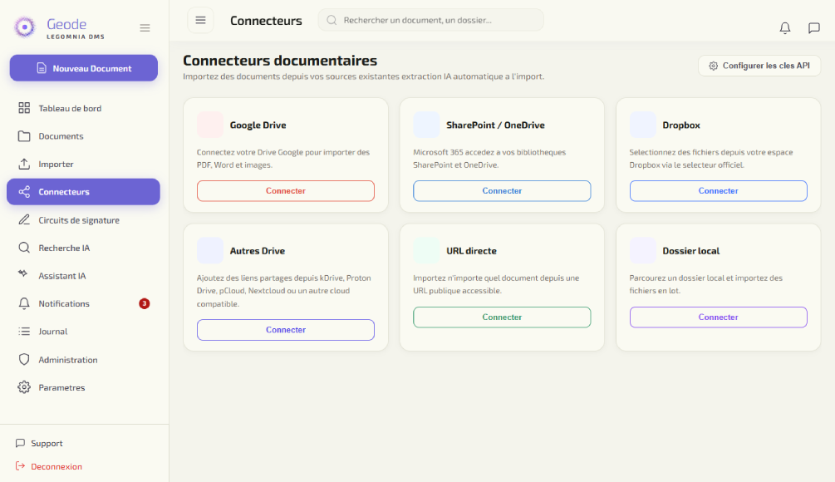Click the Connecteurs title in top bar
Image resolution: width=835 pixels, height=482 pixels.
click(x=266, y=21)
